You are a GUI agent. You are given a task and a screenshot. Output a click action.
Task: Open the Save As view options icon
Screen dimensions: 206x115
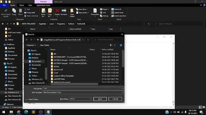point(111,45)
